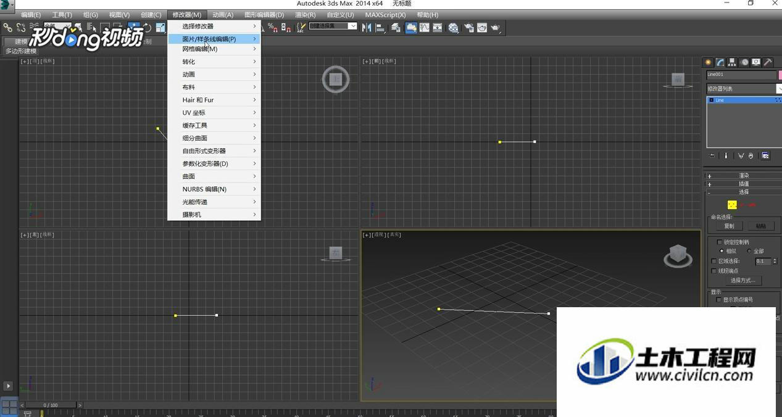Image resolution: width=782 pixels, height=417 pixels.
Task: Open the Layer Manager
Action: pyautogui.click(x=396, y=27)
